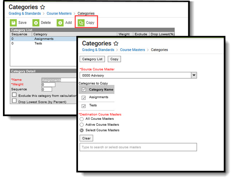Open Grading & Standards link in front window
Image resolution: width=231 pixels, height=178 pixels.
[98, 50]
